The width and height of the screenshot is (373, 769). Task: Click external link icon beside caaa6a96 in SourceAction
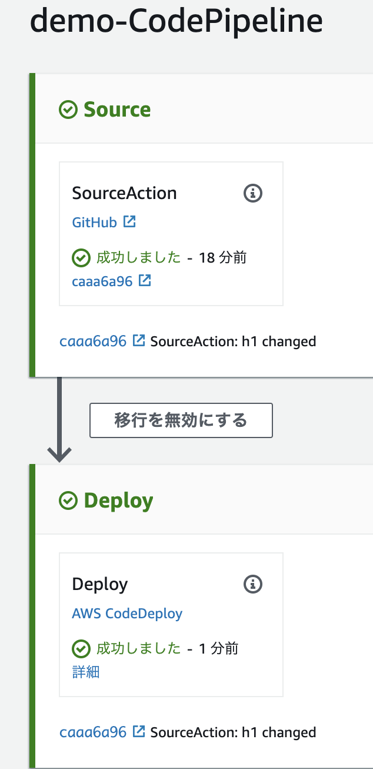pos(144,280)
